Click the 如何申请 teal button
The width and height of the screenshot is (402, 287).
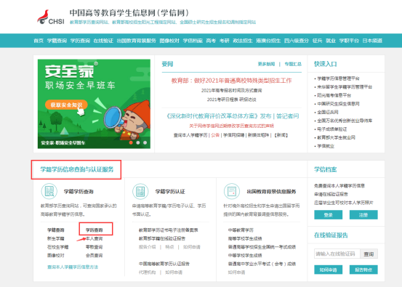point(328,270)
